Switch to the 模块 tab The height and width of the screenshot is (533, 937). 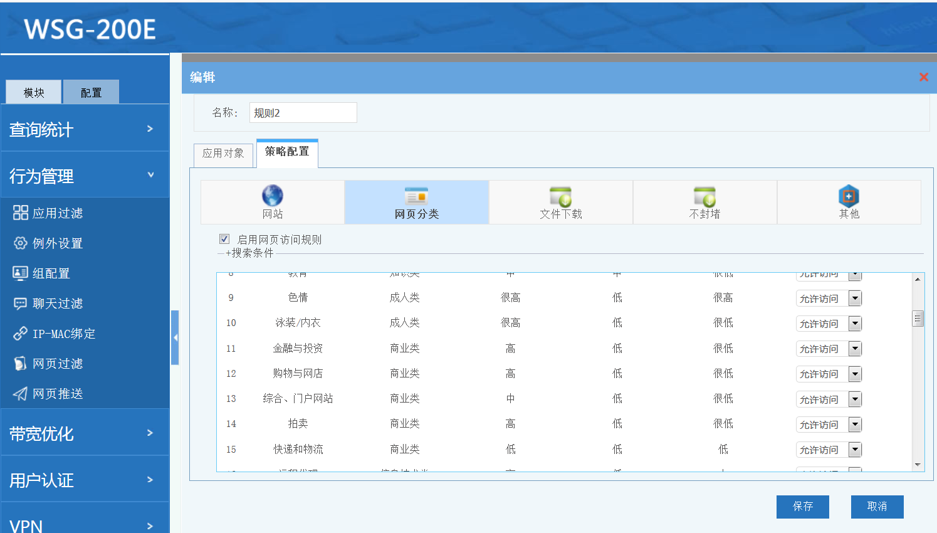34,93
